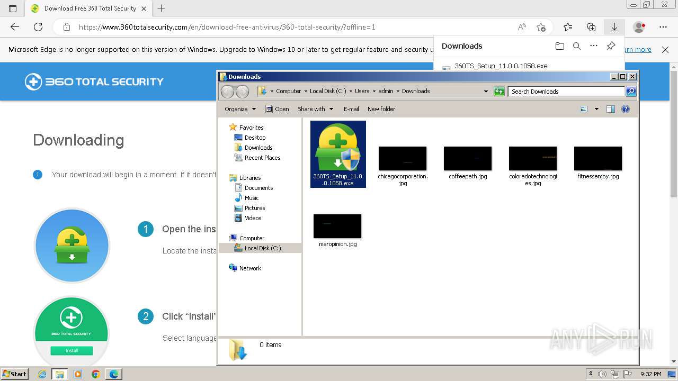Open Internet Explorer from taskbar

(42, 374)
